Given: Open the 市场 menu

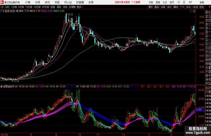Looking at the screenshot, I should (38, 2).
